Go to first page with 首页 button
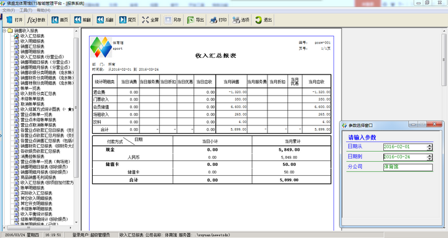This screenshot has height=238, width=448. (x=60, y=20)
